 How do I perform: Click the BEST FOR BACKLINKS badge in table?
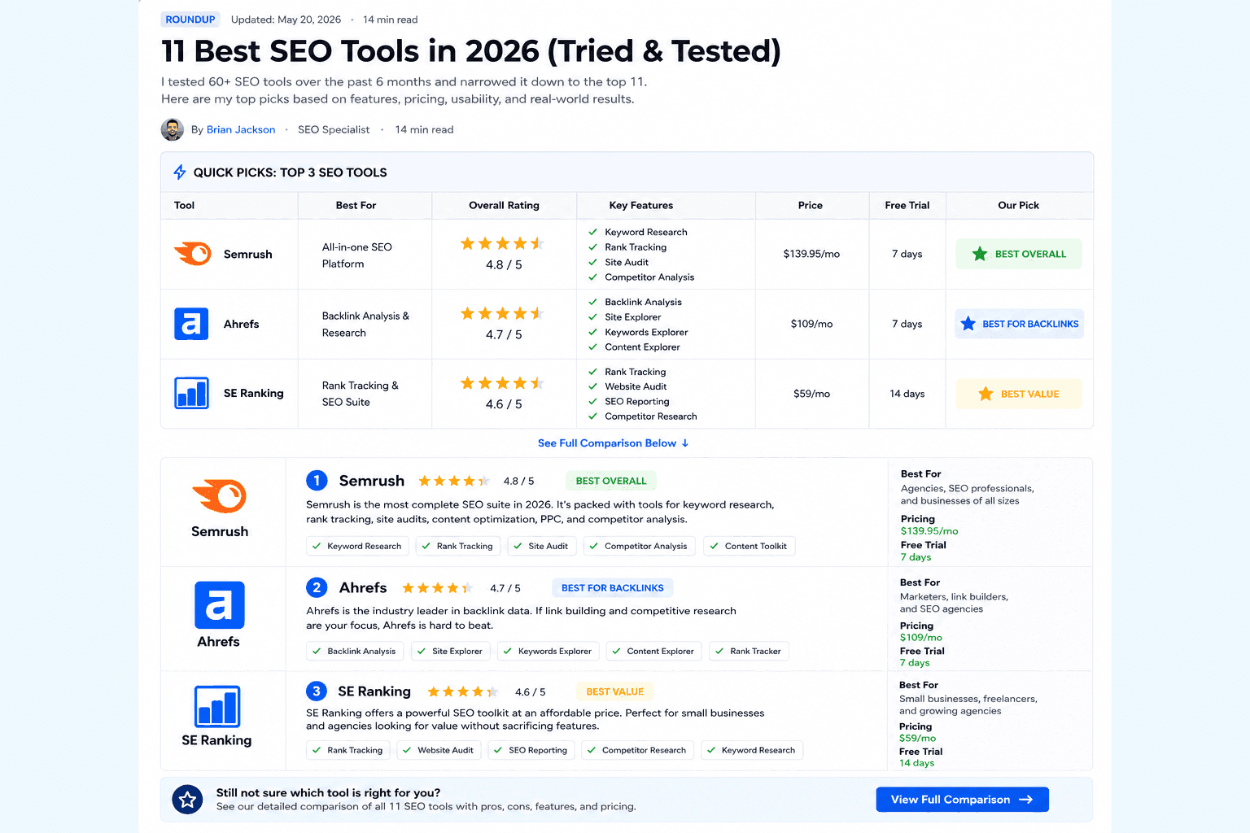click(1019, 324)
